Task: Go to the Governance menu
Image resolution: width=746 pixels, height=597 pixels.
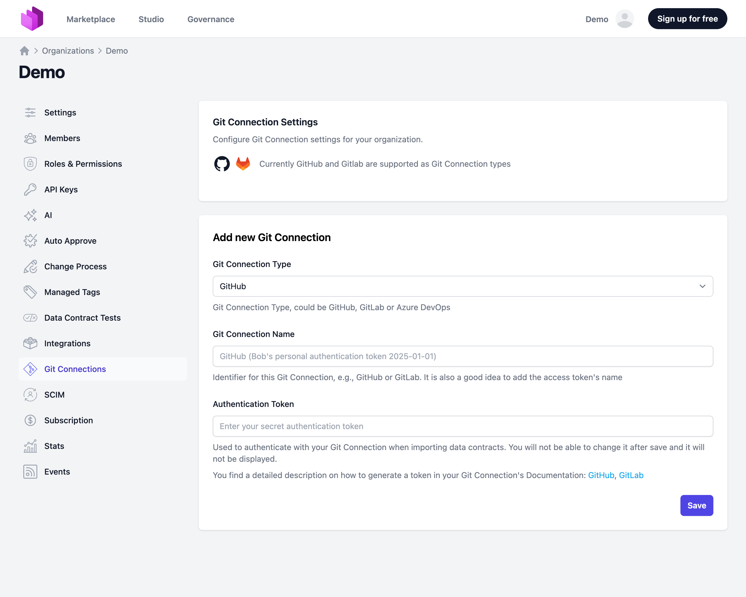Action: (x=211, y=19)
